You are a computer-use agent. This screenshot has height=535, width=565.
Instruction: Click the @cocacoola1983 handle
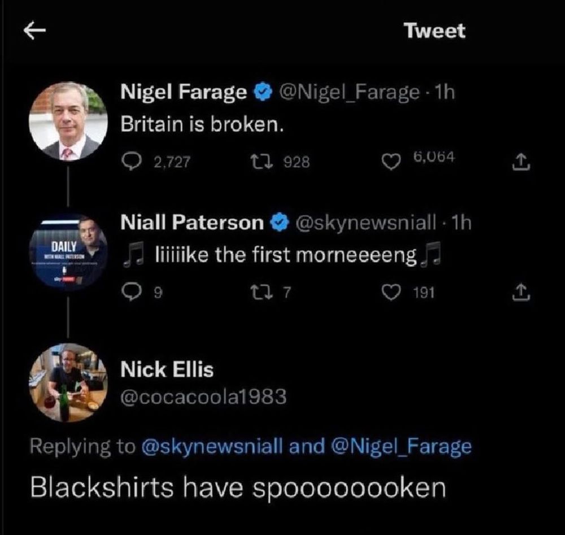[204, 398]
